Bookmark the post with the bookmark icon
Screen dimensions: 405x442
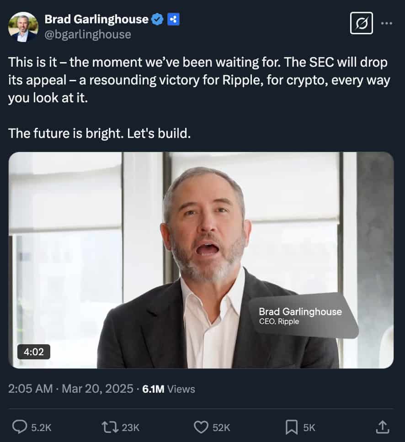pyautogui.click(x=292, y=427)
